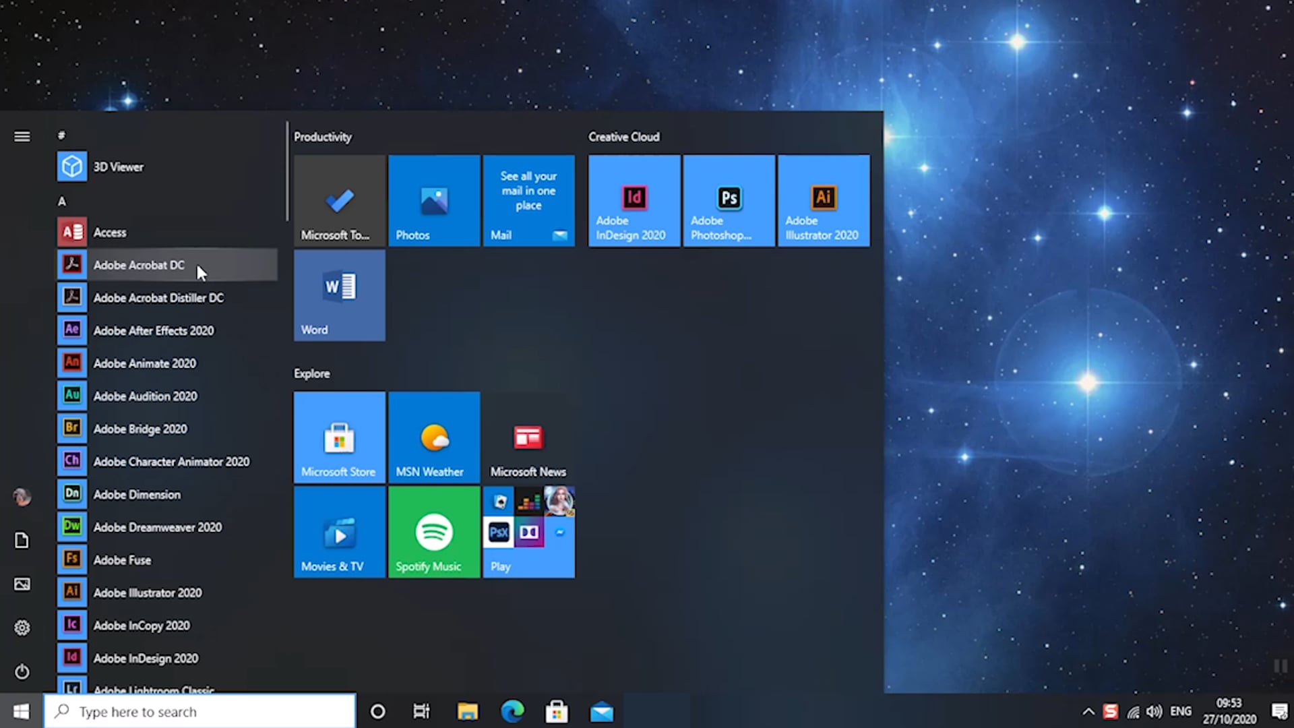The height and width of the screenshot is (728, 1294).
Task: Open the Photos tile
Action: point(433,200)
